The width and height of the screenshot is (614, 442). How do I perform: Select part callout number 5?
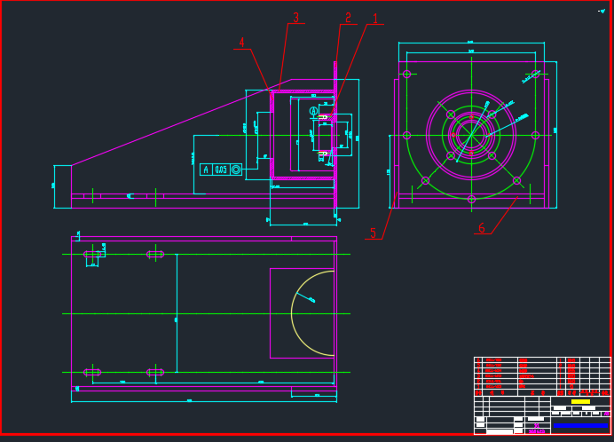coord(373,233)
